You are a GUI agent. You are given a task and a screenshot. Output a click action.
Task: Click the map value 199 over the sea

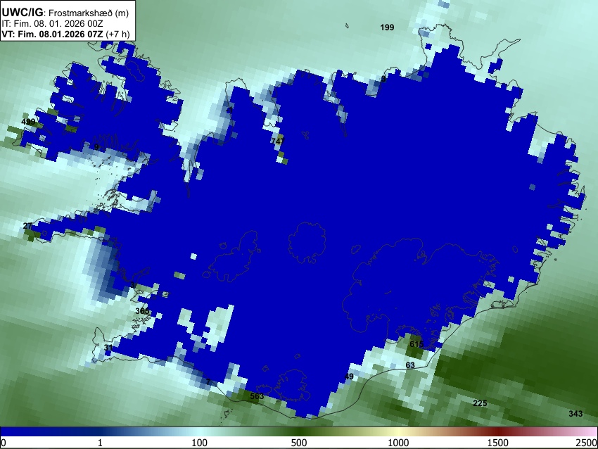387,27
